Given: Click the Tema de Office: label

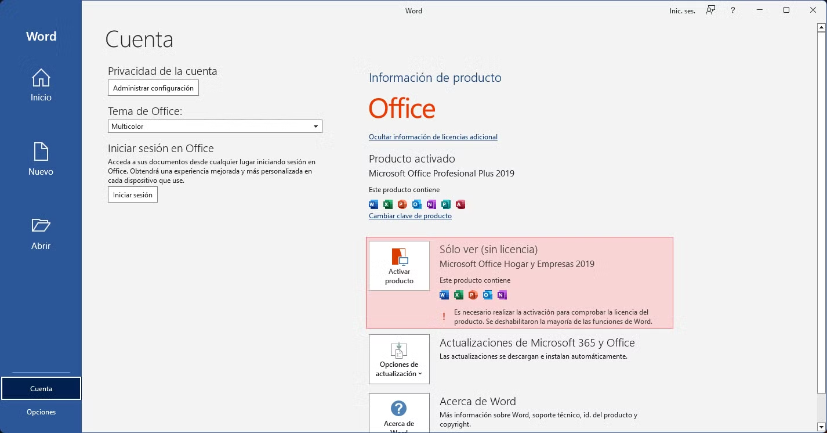Looking at the screenshot, I should click(x=145, y=111).
